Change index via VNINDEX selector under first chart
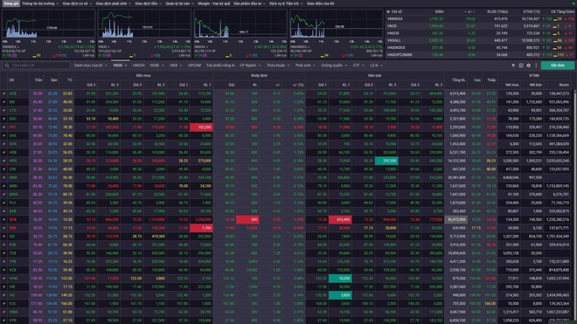Screen dimensions: 577x324 pyautogui.click(x=10, y=47)
